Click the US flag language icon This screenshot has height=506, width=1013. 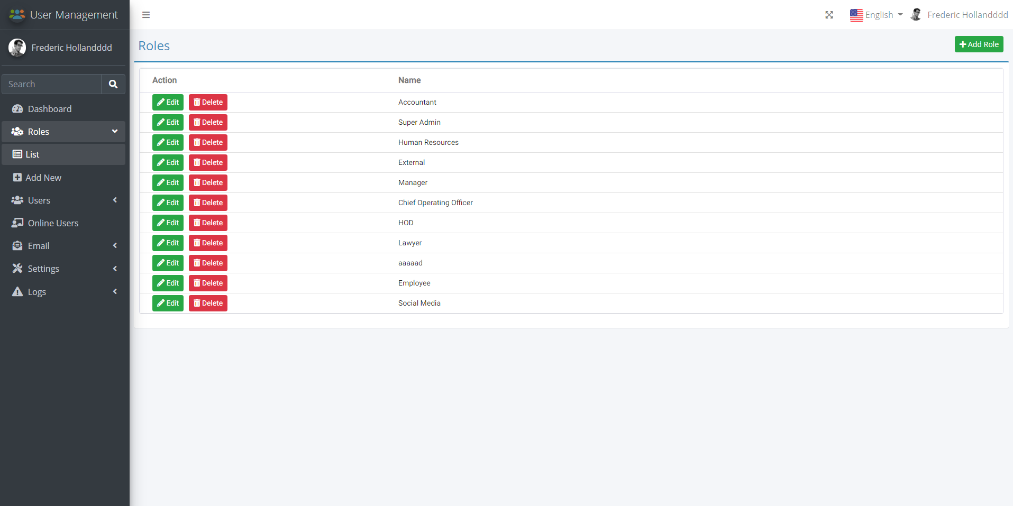pyautogui.click(x=856, y=15)
